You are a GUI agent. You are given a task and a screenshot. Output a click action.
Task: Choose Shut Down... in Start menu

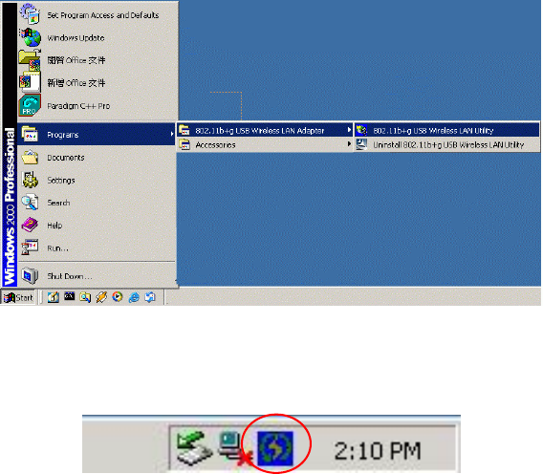coord(97,276)
